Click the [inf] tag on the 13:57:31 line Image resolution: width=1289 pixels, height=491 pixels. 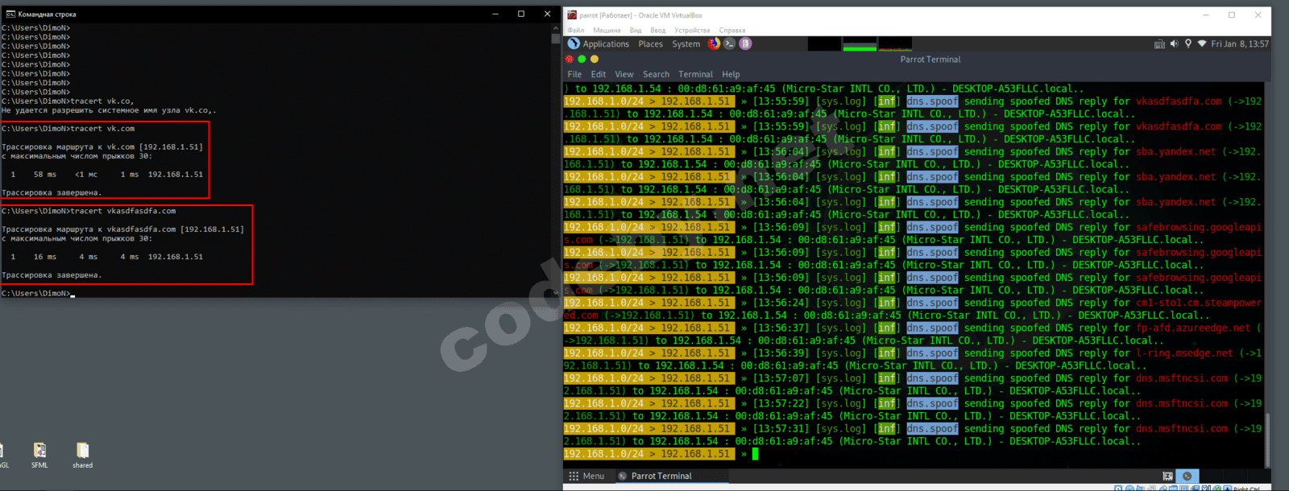[886, 429]
